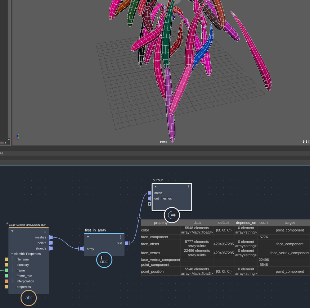Screen dimensions: 310x308
Task: Collapse the Alembic Properties group
Action: tap(12, 254)
